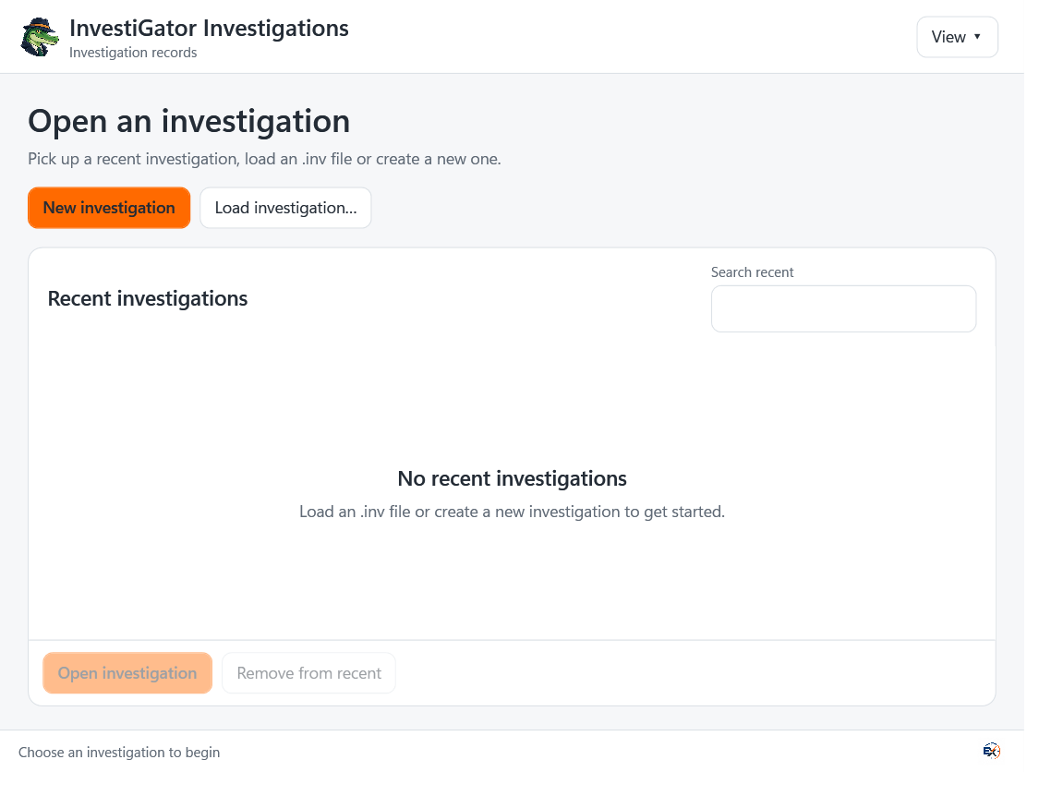Click Load investigation... button
The width and height of the screenshot is (1039, 808).
285,208
